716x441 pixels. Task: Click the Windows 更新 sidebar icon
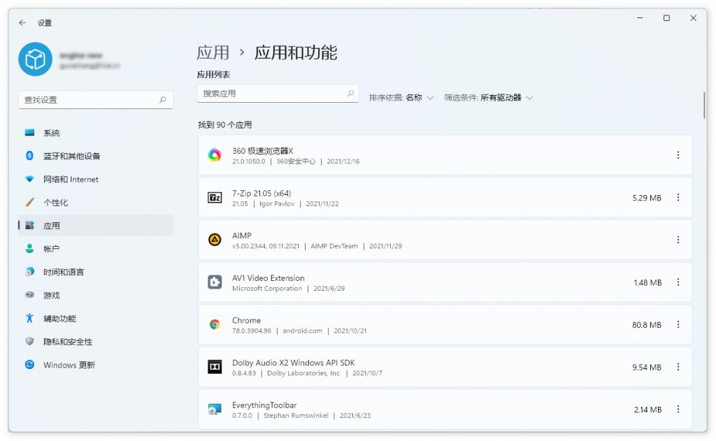click(x=28, y=365)
